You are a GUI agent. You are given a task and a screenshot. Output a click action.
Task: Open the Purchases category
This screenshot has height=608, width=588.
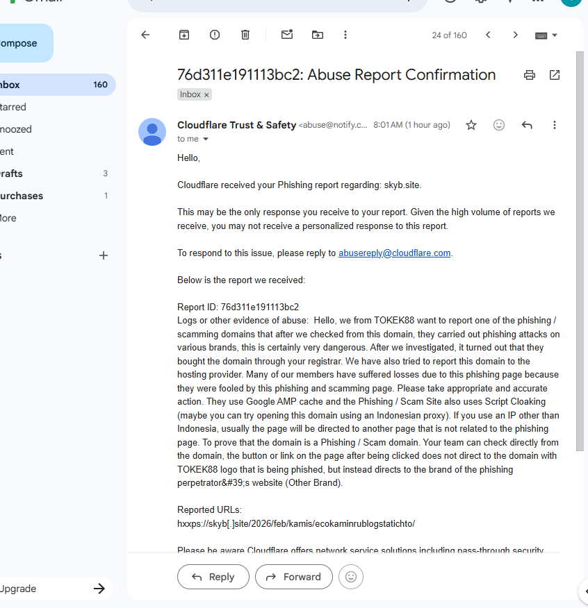click(x=56, y=196)
